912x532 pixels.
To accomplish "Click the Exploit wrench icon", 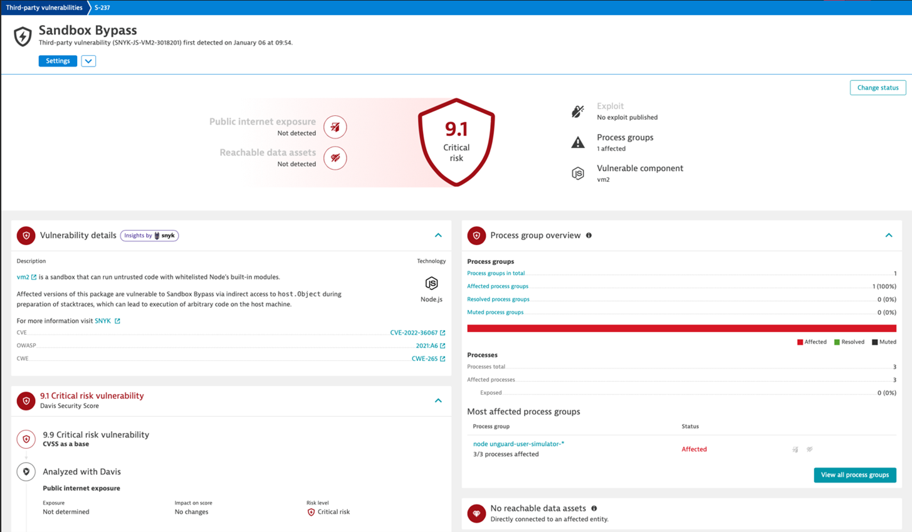I will [x=577, y=111].
